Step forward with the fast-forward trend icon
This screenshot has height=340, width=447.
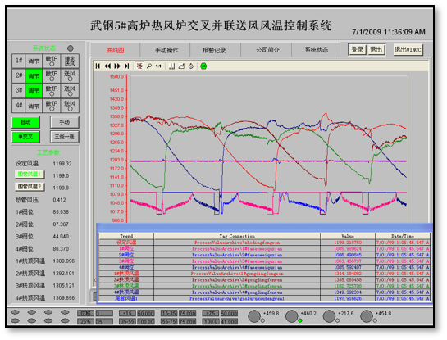click(x=117, y=66)
